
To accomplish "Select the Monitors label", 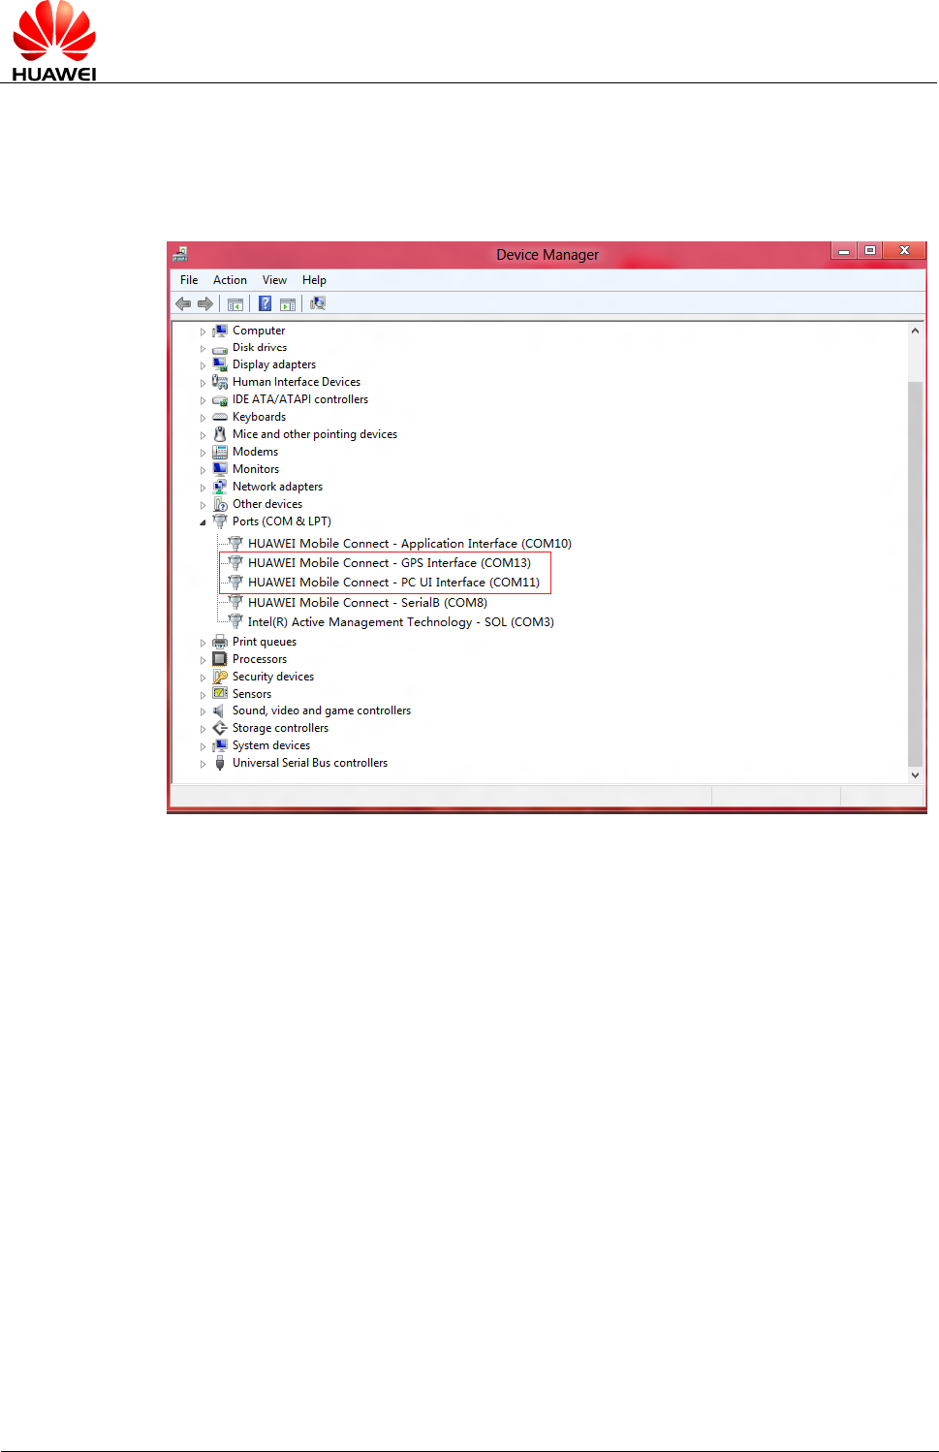I will pyautogui.click(x=256, y=469).
